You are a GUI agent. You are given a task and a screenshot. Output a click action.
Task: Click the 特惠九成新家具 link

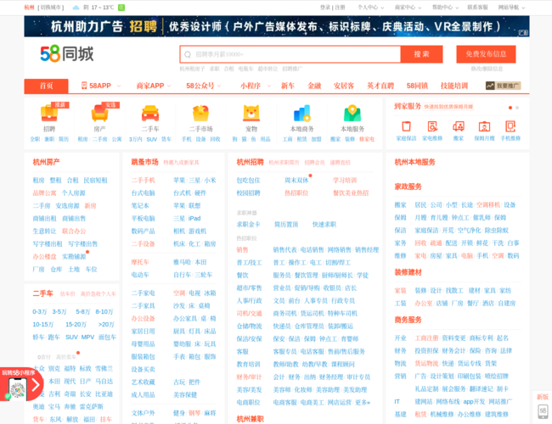(x=181, y=163)
